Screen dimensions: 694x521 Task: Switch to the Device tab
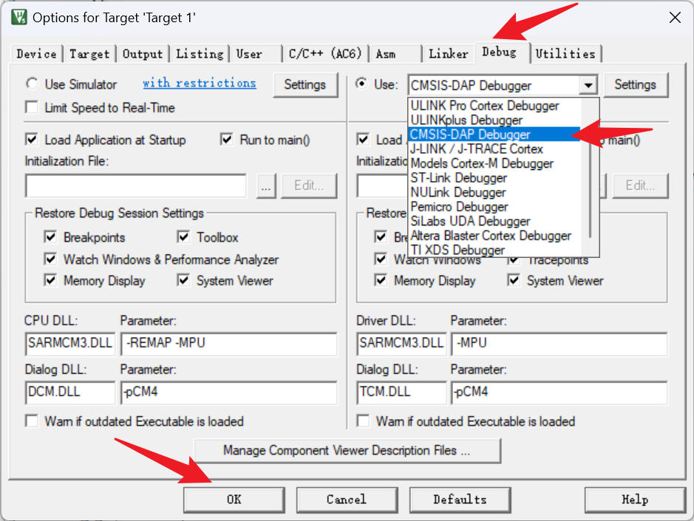pos(37,54)
